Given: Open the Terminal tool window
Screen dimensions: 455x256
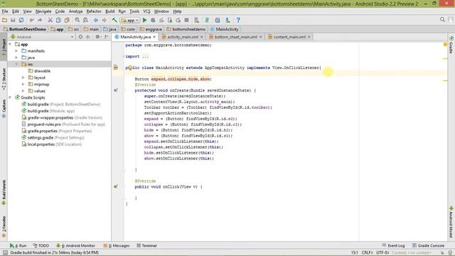Looking at the screenshot, I should click(146, 245).
